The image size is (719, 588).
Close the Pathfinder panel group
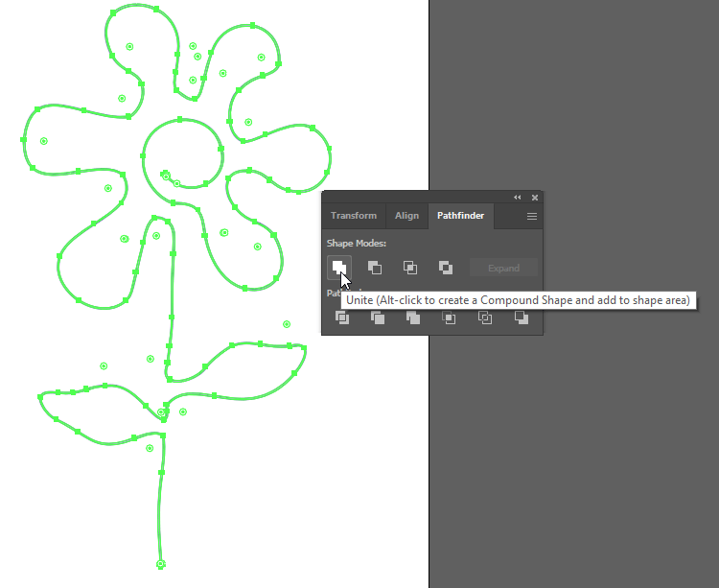535,198
